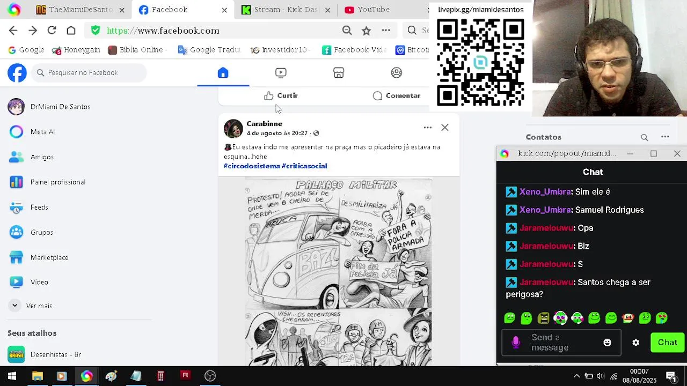Image resolution: width=687 pixels, height=386 pixels.
Task: Click the Facebook logo
Action: pos(17,72)
